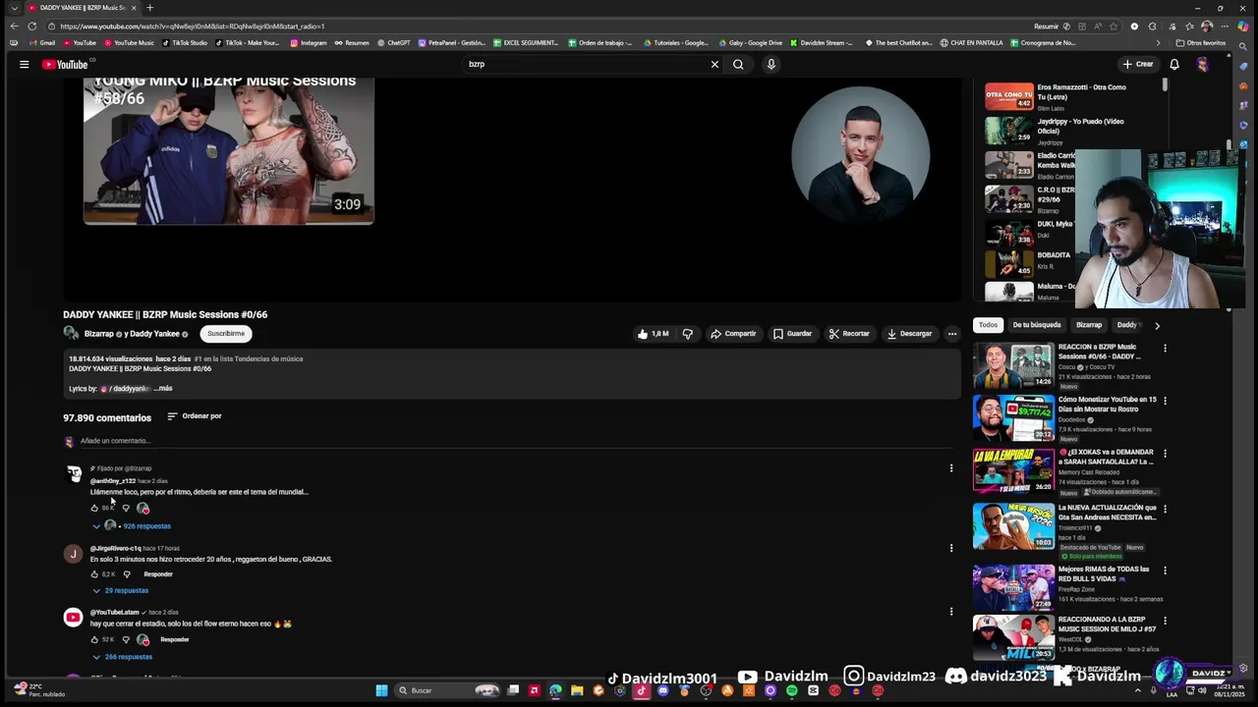Screen dimensions: 1258x707
Task: Save the video with Guardar
Action: tap(792, 334)
